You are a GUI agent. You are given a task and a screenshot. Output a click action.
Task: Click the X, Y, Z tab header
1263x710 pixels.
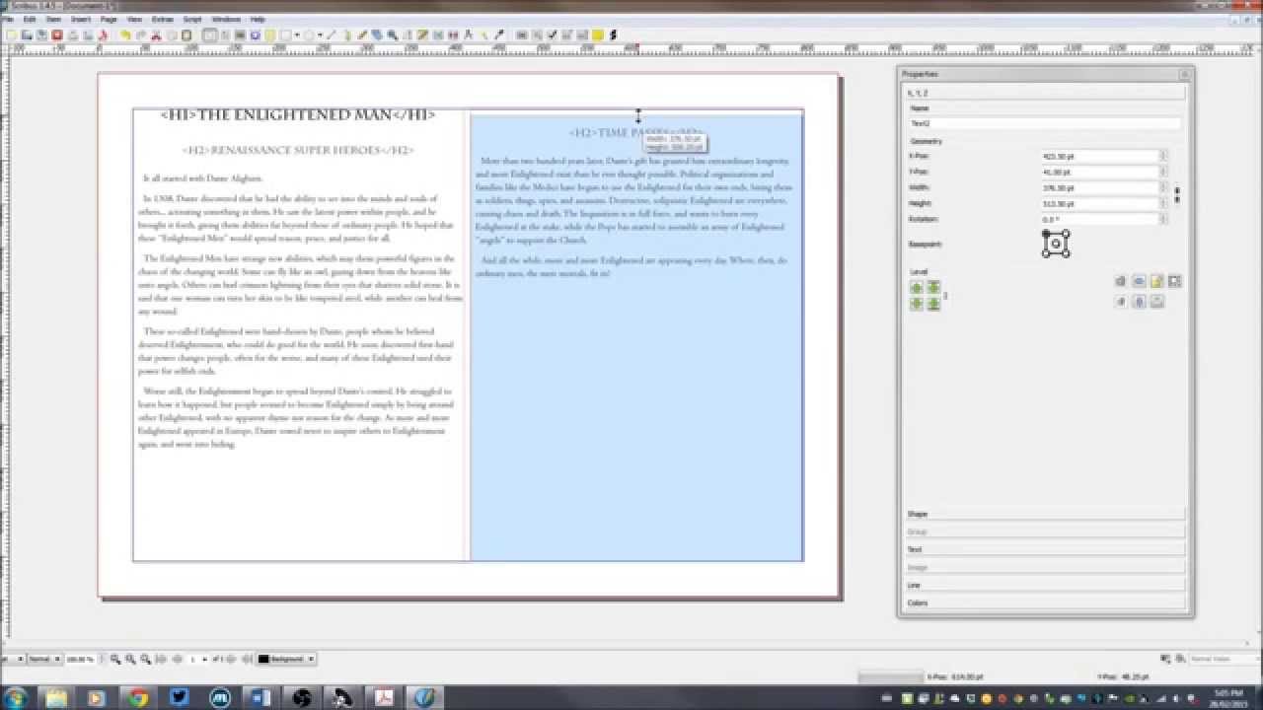1045,92
